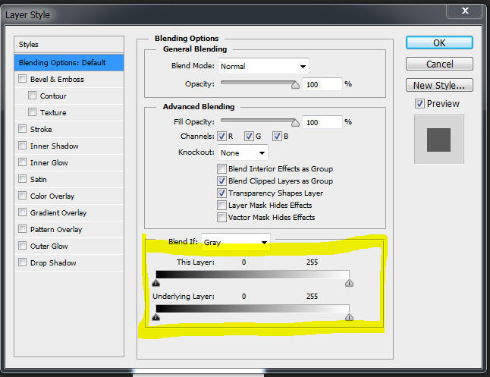This screenshot has width=490, height=377.
Task: Open Pattern Overlay settings label
Action: [56, 229]
